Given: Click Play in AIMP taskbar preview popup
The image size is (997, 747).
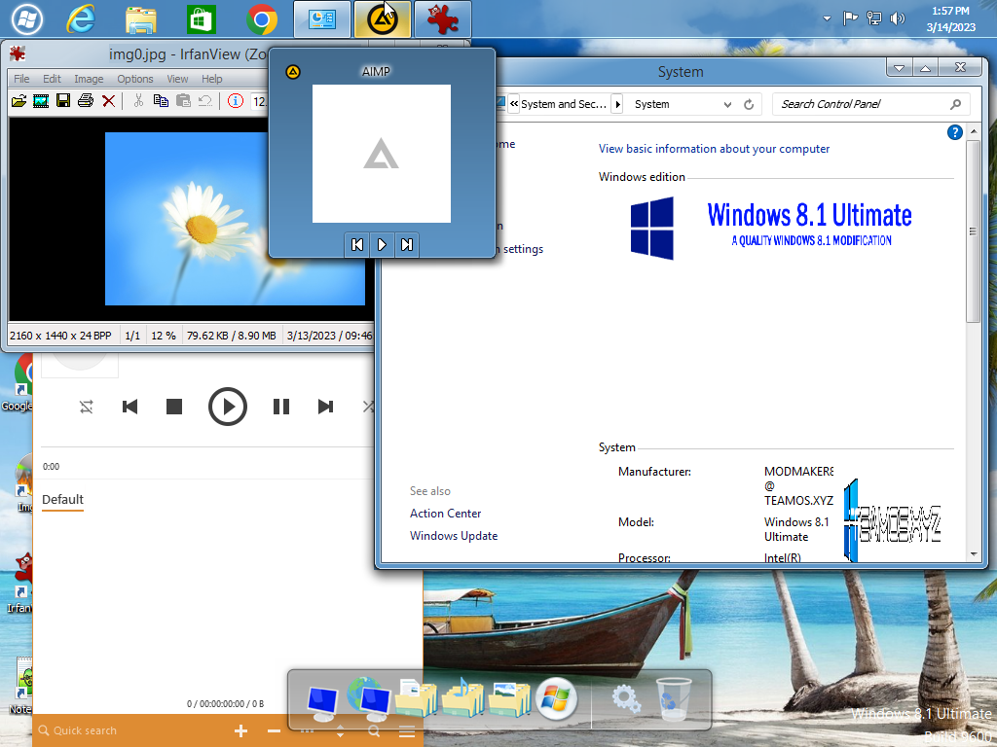Looking at the screenshot, I should click(382, 244).
